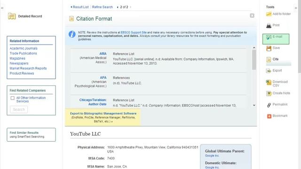Click the Permalink chain icon
Image resolution: width=301 pixels, height=169 pixels.
click(269, 105)
